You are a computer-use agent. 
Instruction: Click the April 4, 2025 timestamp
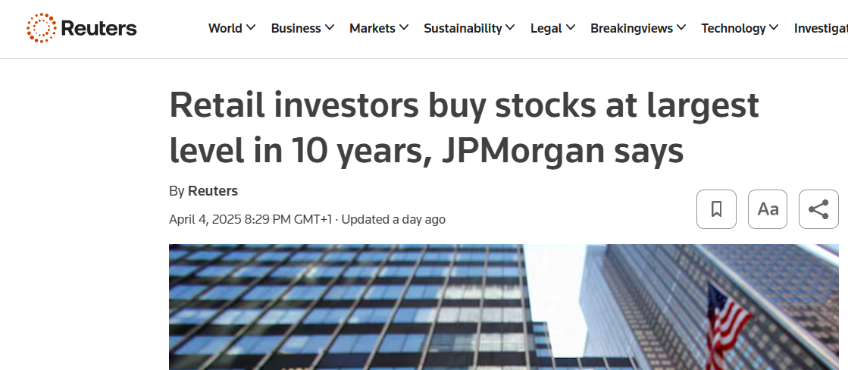point(250,220)
